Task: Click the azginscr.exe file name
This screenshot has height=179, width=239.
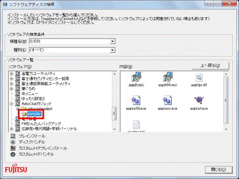Action: 167,108
